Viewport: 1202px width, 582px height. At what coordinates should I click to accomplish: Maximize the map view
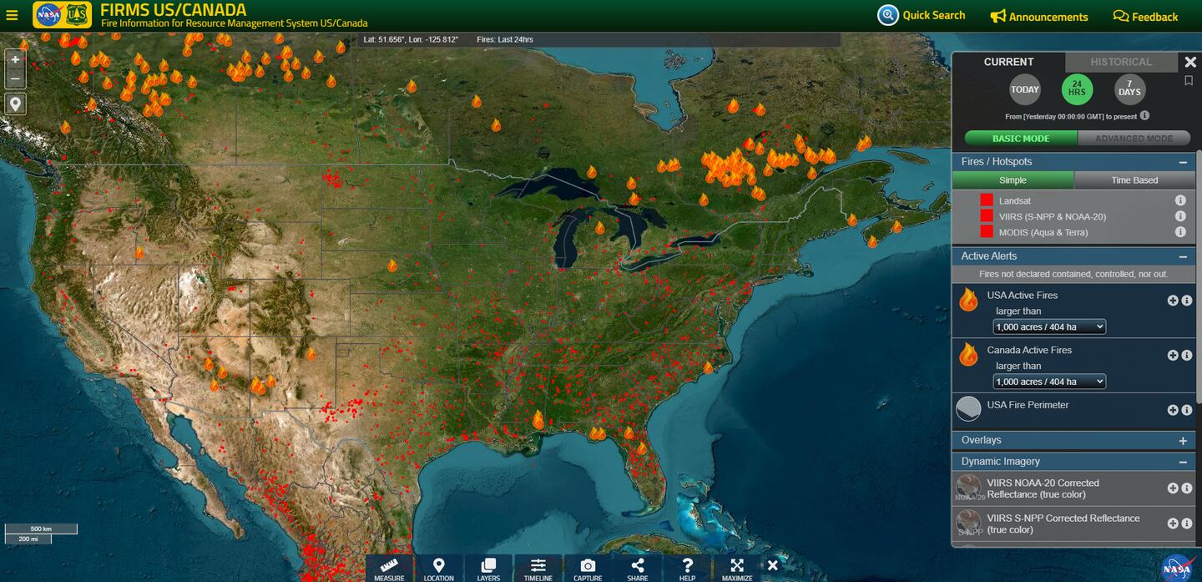pos(736,568)
